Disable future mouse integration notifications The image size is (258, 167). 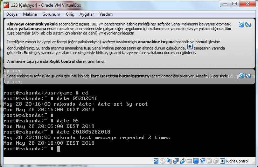point(248,76)
